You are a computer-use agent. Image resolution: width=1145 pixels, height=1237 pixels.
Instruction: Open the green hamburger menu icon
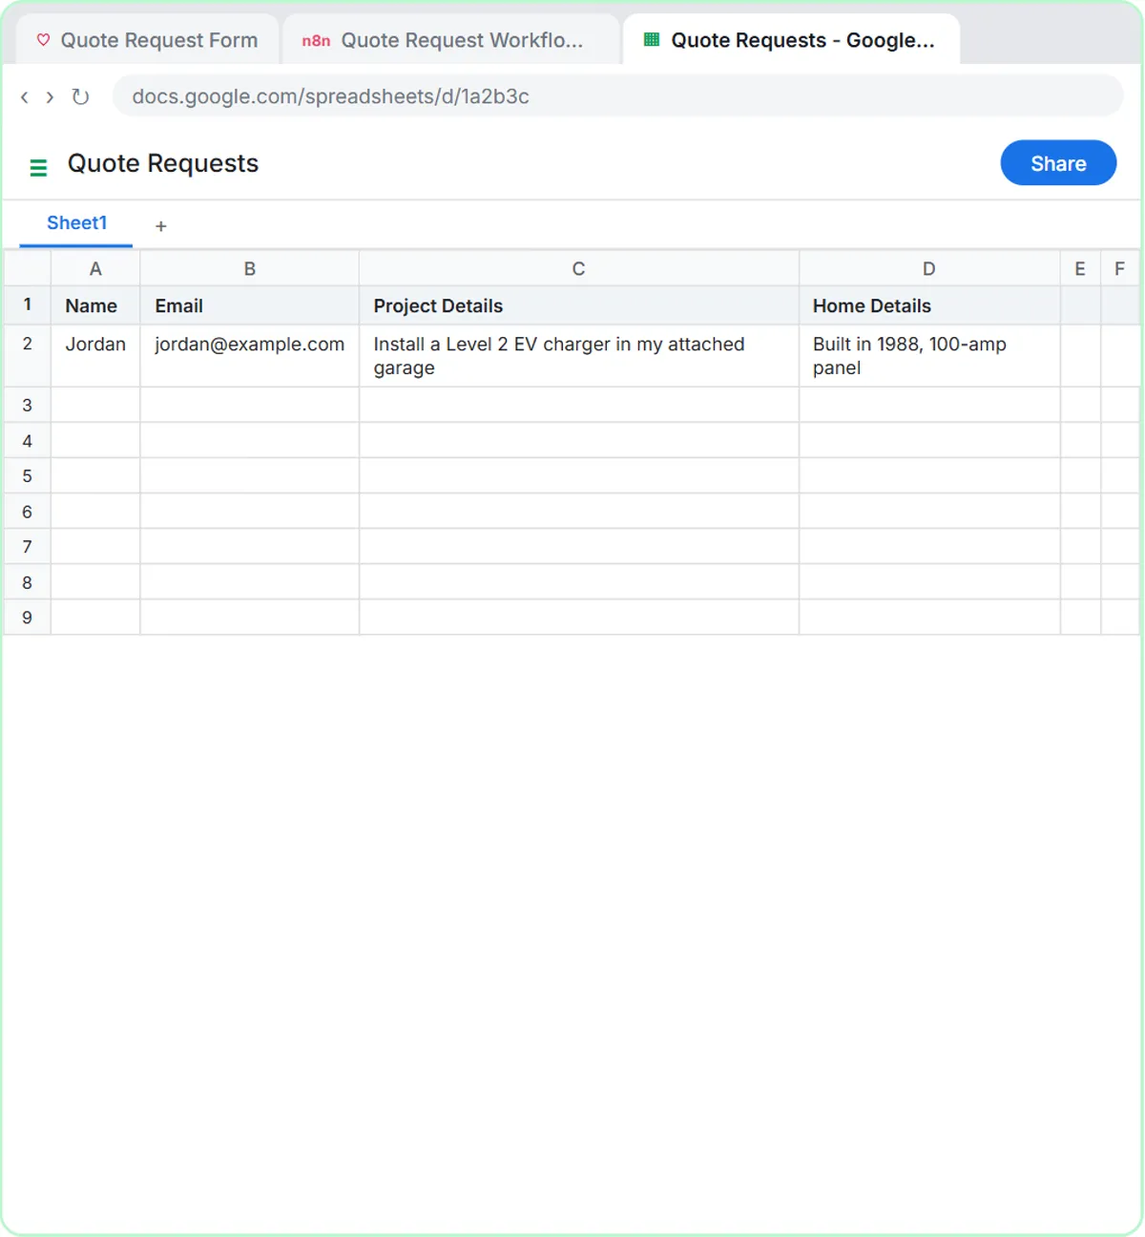[38, 168]
